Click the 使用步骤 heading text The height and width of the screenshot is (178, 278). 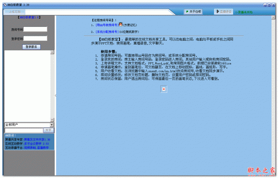[x=109, y=51]
